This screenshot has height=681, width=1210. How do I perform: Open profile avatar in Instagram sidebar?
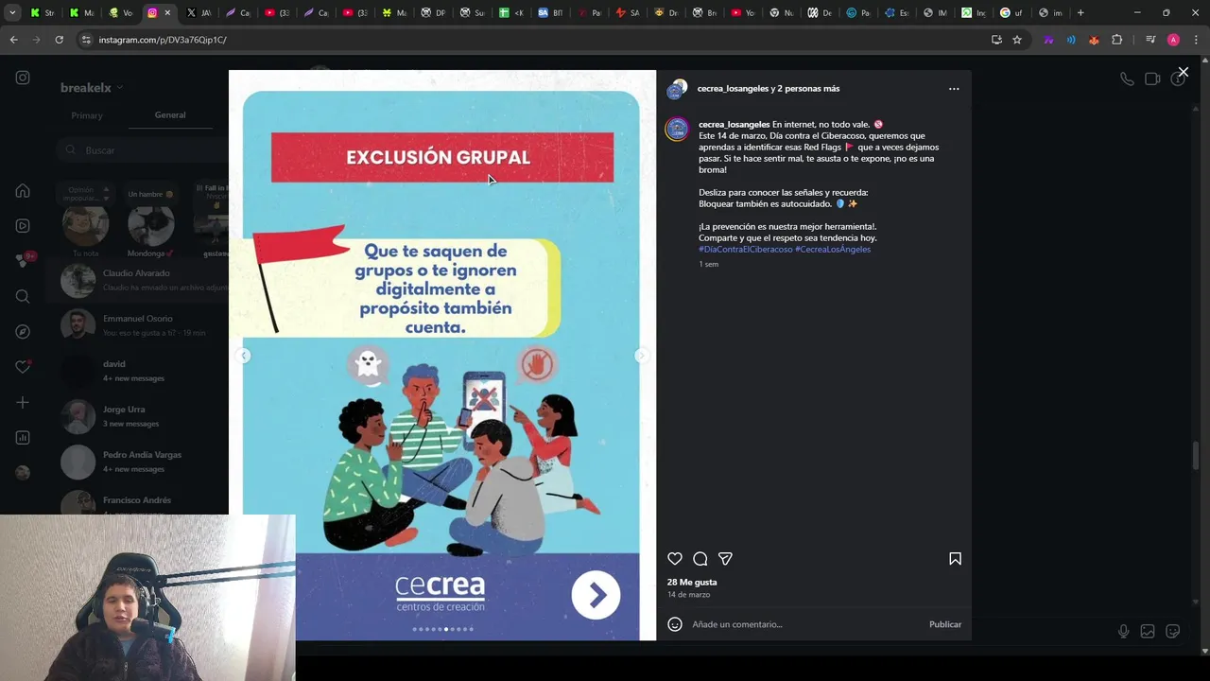pos(23,473)
